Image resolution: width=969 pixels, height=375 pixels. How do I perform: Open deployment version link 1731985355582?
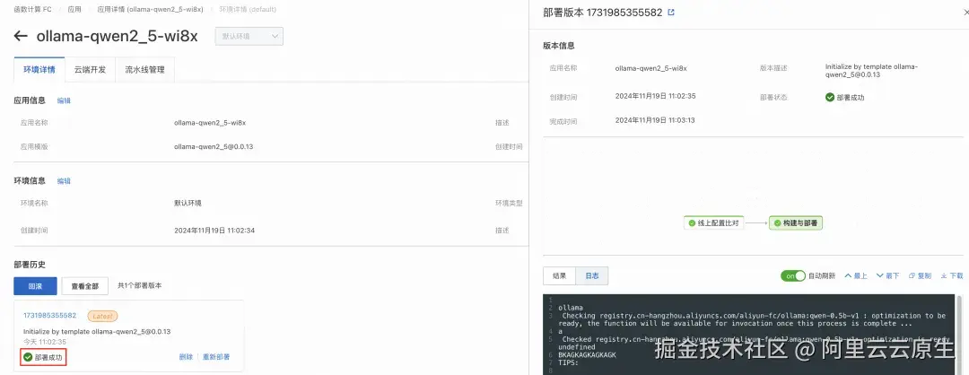coord(49,316)
